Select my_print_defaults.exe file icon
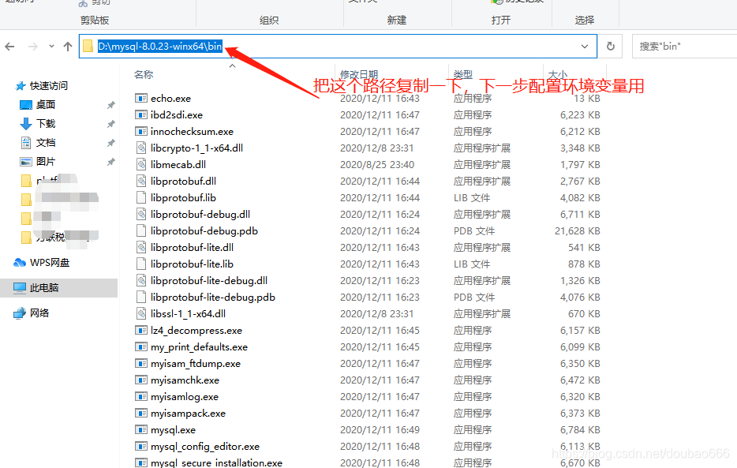737x468 pixels. [x=141, y=346]
